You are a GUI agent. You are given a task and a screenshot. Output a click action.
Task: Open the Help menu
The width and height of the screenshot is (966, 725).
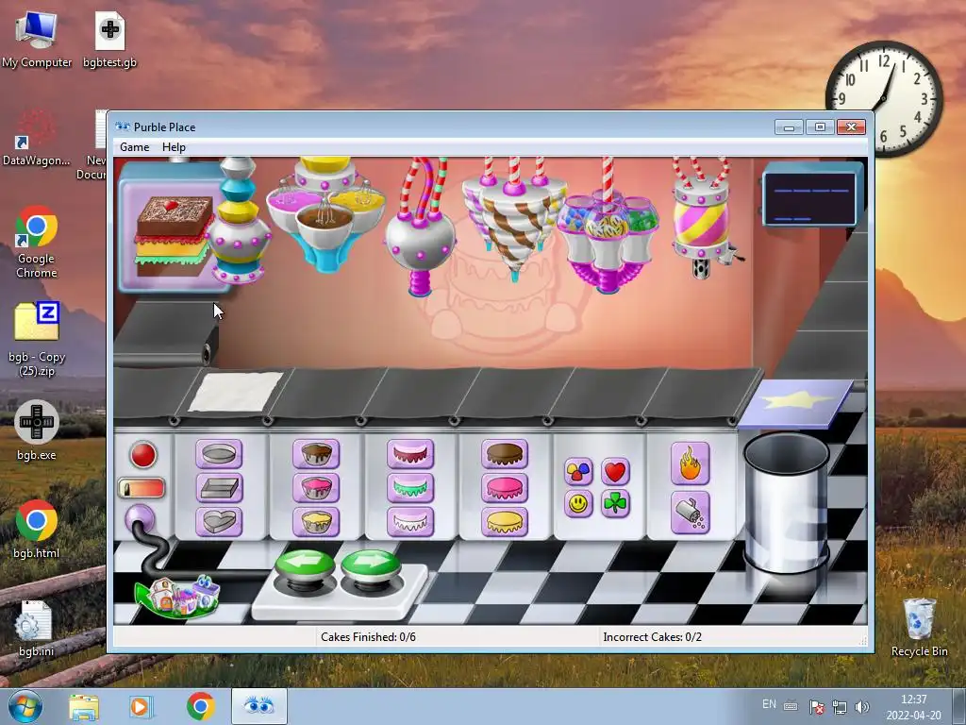point(174,146)
